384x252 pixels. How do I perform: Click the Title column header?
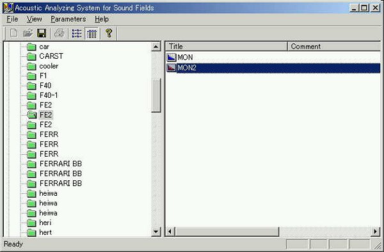227,47
